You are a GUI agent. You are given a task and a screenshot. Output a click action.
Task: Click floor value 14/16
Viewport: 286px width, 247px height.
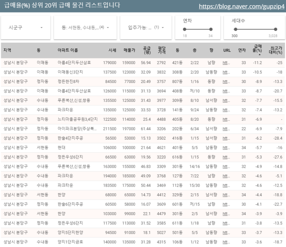tap(195, 167)
